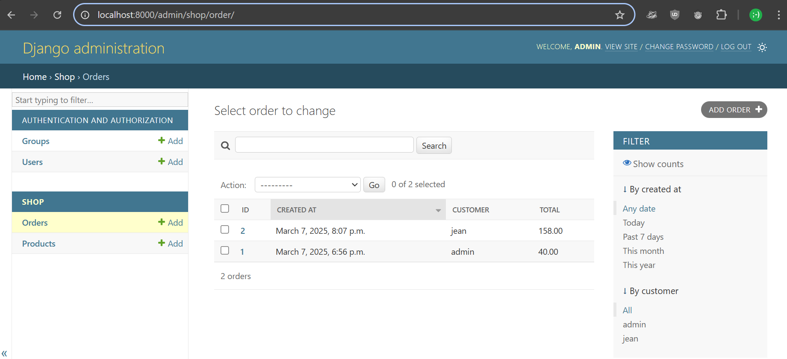Check the select-all orders checkbox in header

pos(225,209)
